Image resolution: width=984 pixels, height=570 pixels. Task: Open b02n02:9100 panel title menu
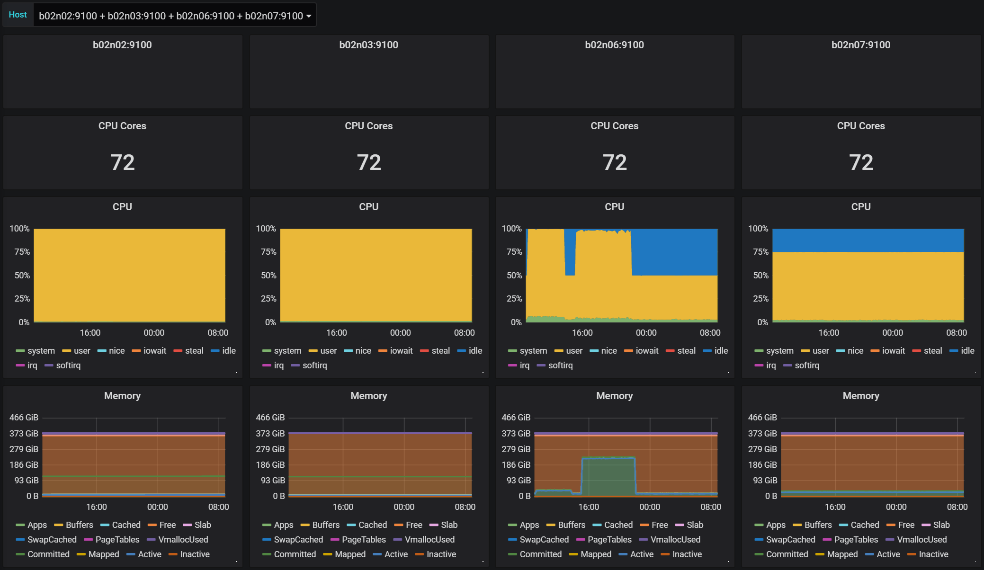[122, 45]
